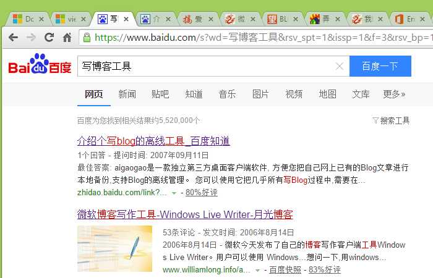
Task: Click the 百度一下 search button
Action: pyautogui.click(x=380, y=66)
